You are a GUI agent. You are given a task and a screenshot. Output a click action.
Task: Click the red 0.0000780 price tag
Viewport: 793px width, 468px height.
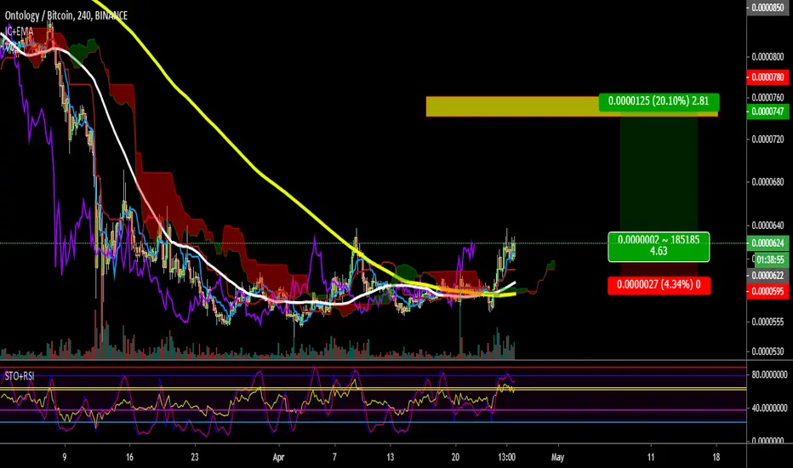click(767, 77)
